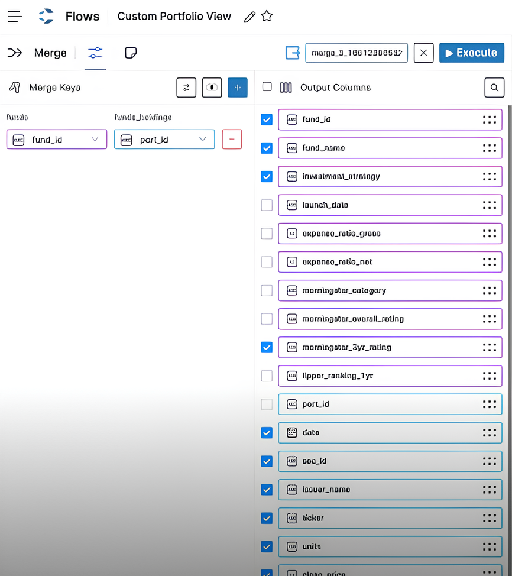Add a new merge key with plus button

pos(238,88)
